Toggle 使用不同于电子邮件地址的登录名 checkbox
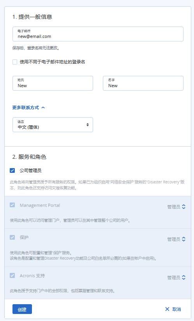The image size is (194, 321). 15,62
